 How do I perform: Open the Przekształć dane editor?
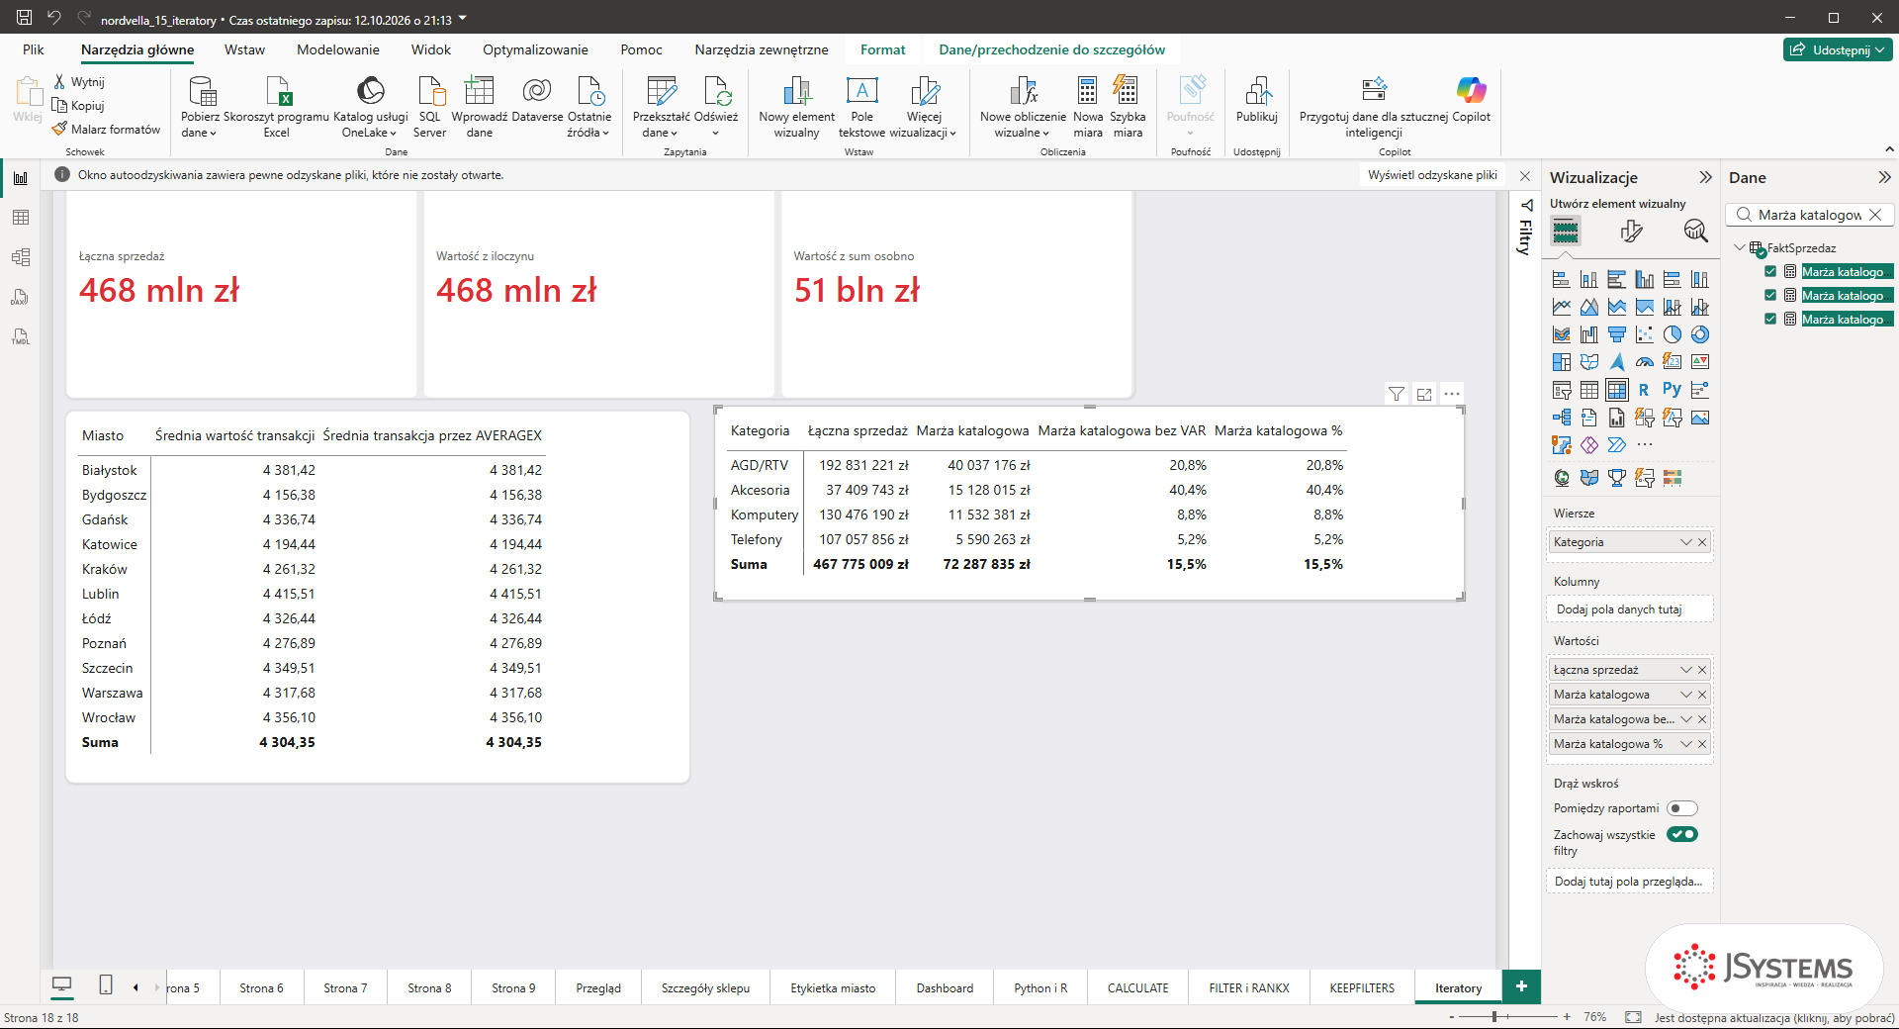pos(661,106)
